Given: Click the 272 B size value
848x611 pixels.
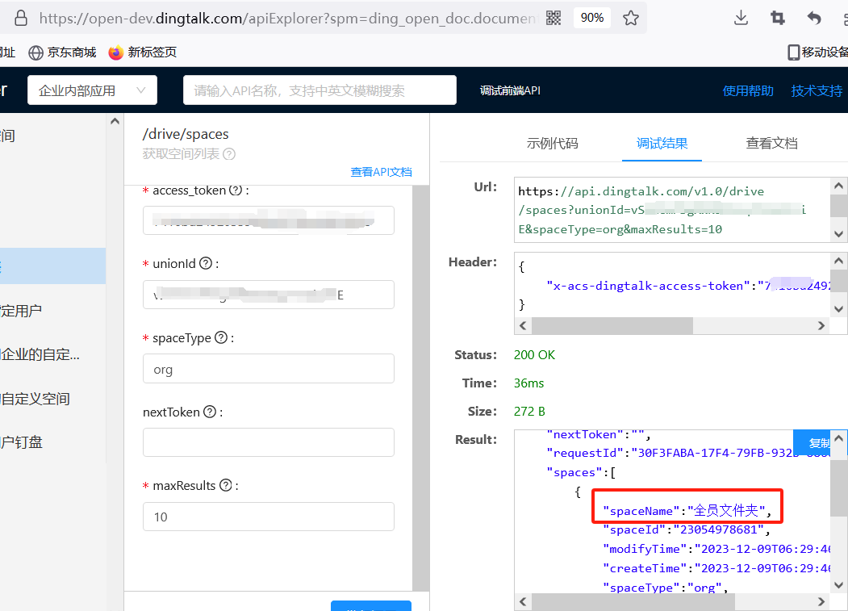Looking at the screenshot, I should click(x=529, y=412).
